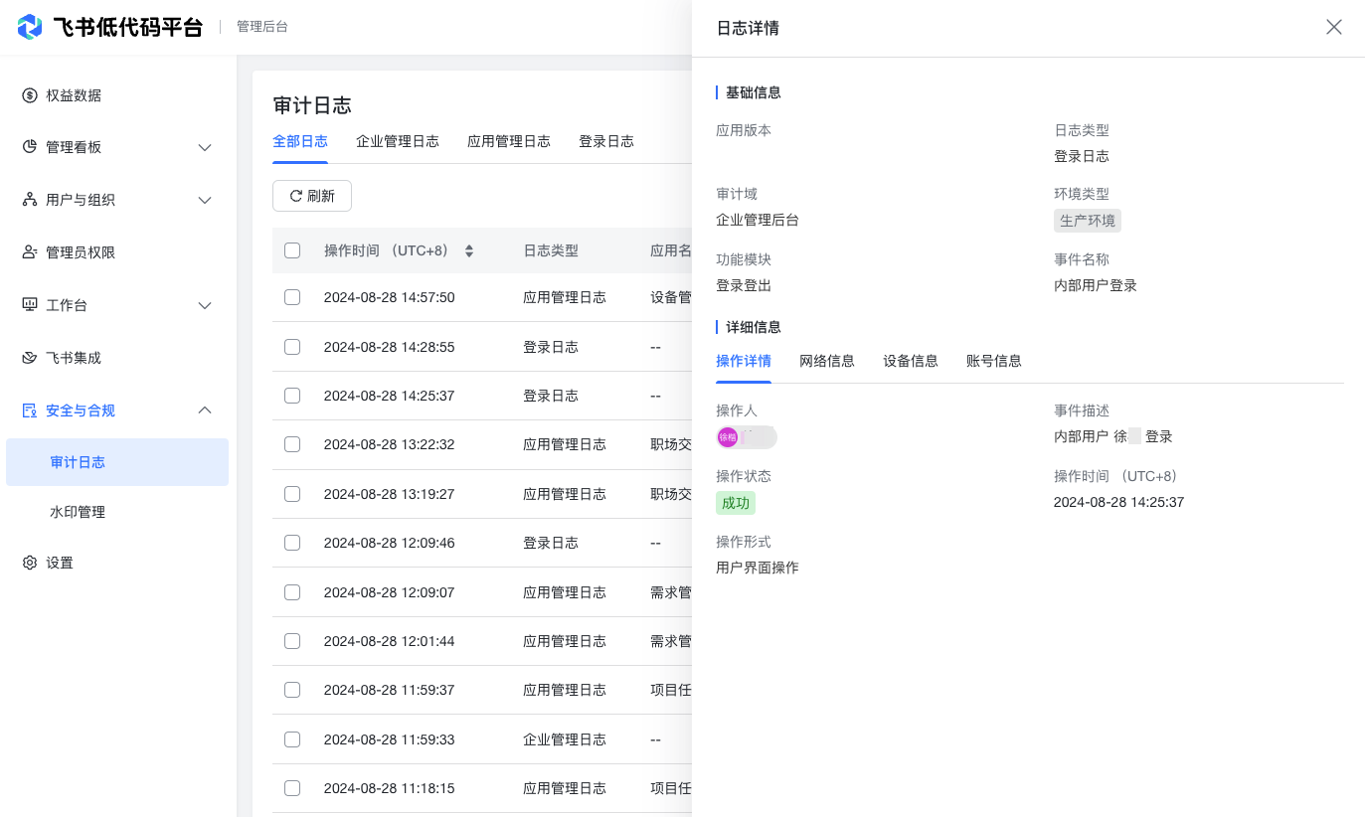
Task: Click the 内部用户登录 event name value
Action: click(1096, 285)
